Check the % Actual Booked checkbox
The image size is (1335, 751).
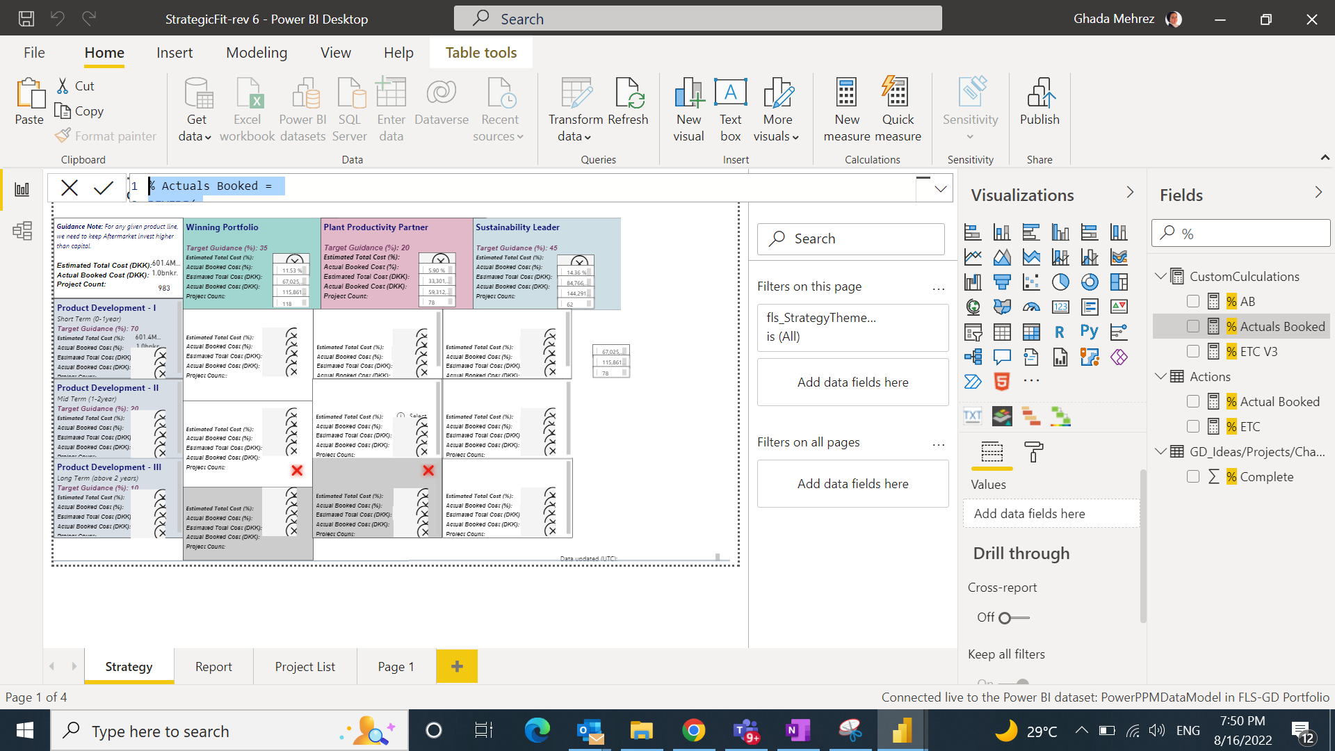click(x=1193, y=401)
